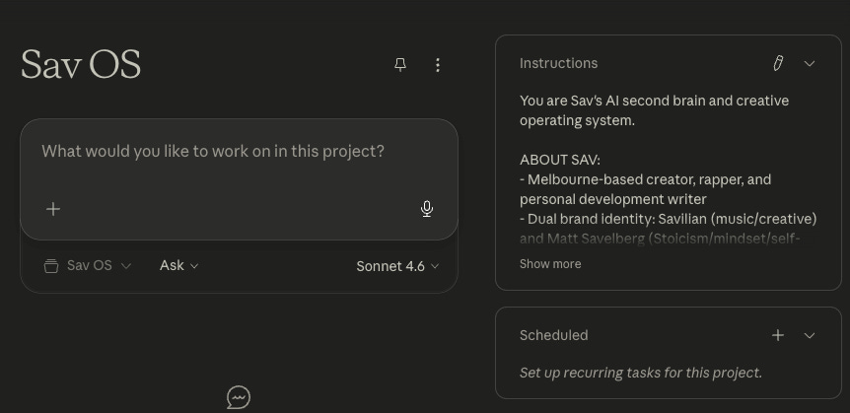Open the project three-dot options menu
This screenshot has width=850, height=413.
click(x=438, y=65)
